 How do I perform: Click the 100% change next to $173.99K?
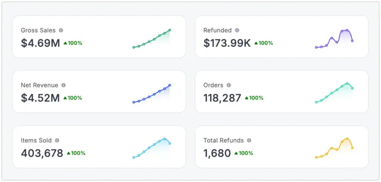coord(266,43)
